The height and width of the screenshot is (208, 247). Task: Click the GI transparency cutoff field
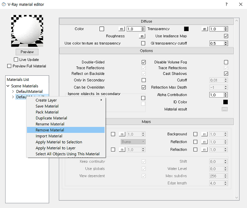click(217, 43)
